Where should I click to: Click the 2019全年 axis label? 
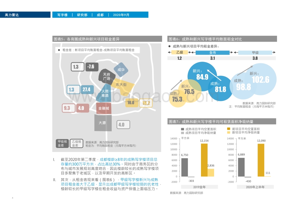[x=199, y=187]
